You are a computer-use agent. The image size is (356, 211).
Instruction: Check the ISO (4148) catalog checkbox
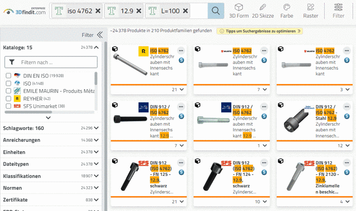click(9, 83)
